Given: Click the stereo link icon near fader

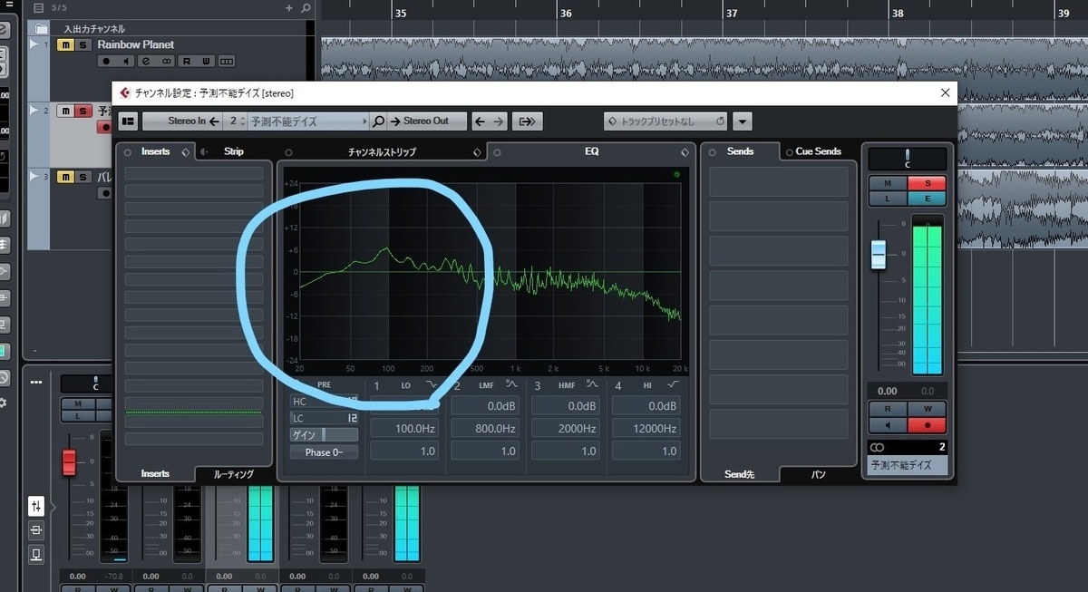Looking at the screenshot, I should pyautogui.click(x=877, y=447).
